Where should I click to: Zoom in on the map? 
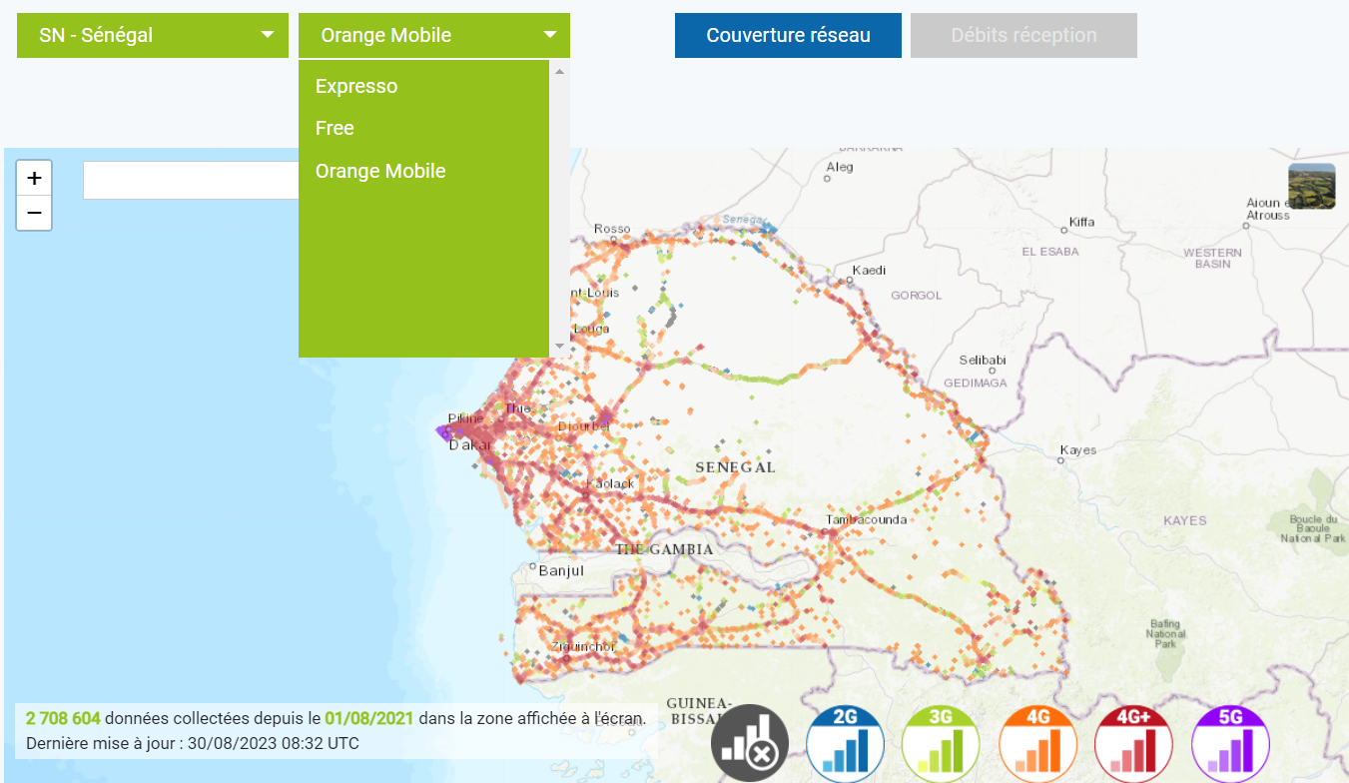34,179
